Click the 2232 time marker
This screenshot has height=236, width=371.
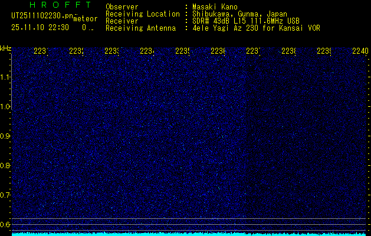76,51
